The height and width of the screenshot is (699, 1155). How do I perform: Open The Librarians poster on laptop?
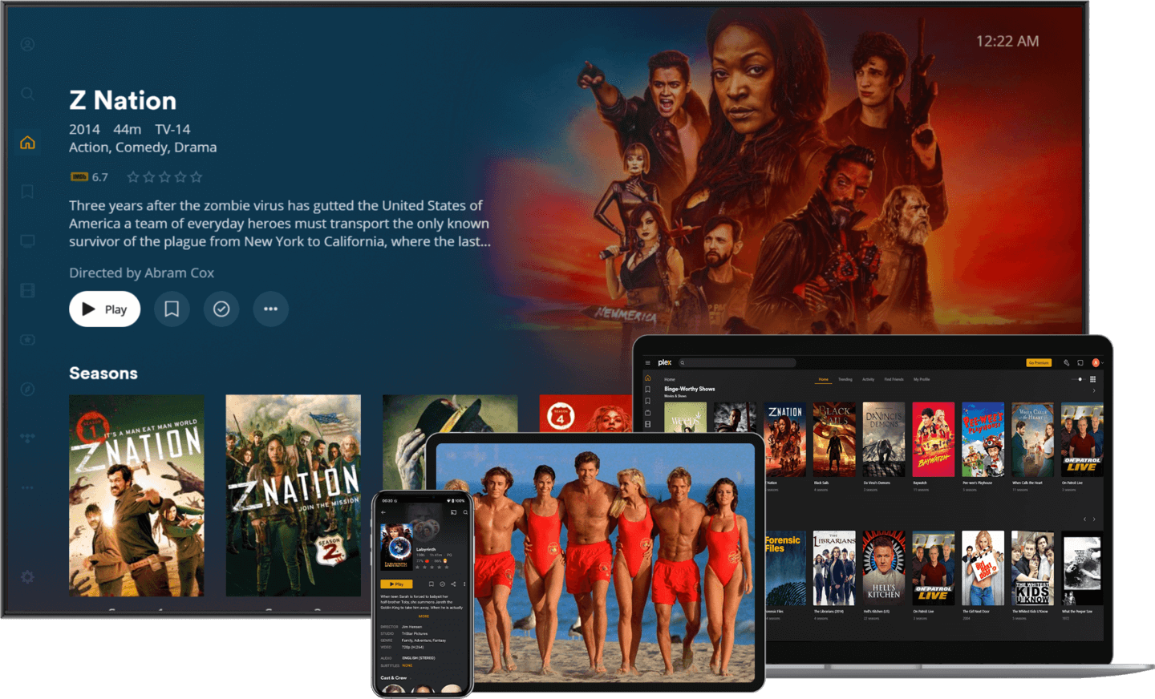834,568
